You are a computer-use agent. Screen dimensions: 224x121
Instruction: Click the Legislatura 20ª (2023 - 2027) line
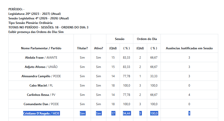coord(35,14)
